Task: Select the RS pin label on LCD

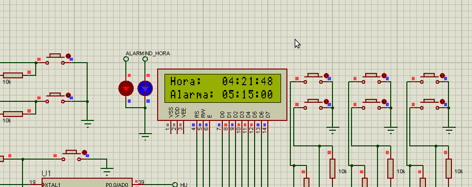Action: (197, 114)
